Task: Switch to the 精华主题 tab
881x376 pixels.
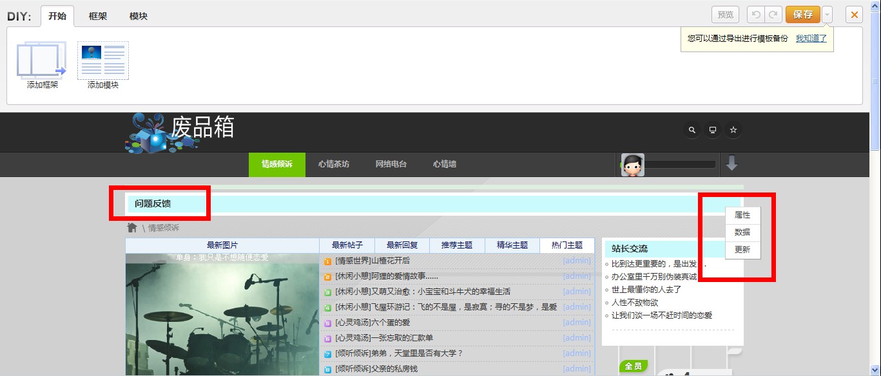Action: point(512,245)
